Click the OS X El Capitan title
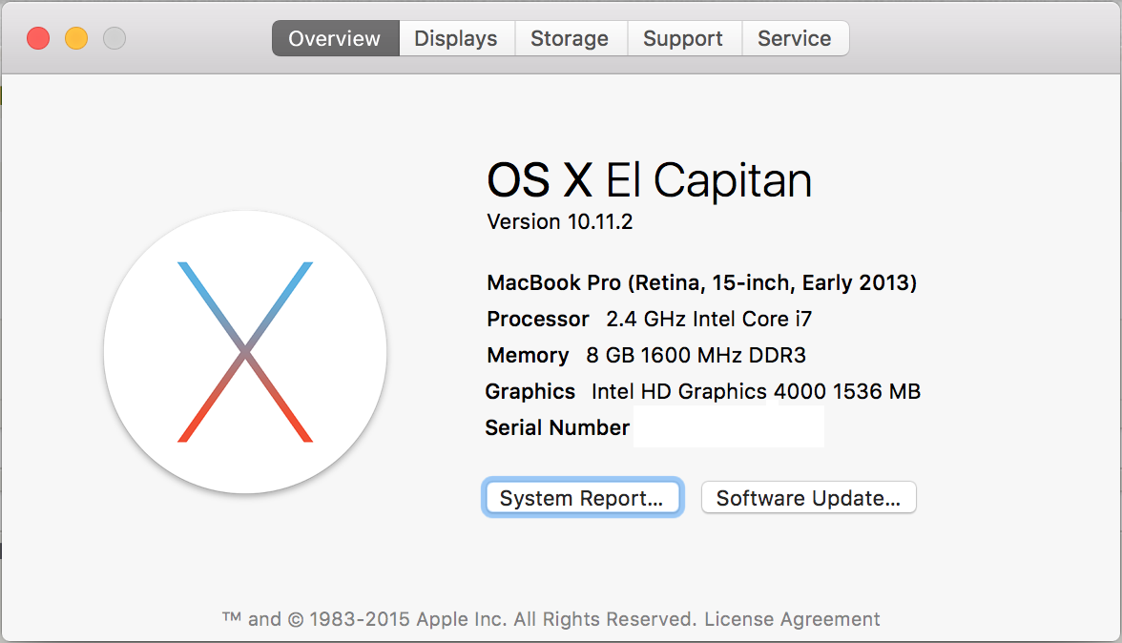 pyautogui.click(x=649, y=180)
